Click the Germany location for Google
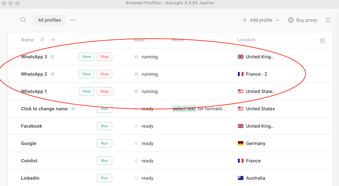Screen dimensions: 339x186 (x=251, y=143)
